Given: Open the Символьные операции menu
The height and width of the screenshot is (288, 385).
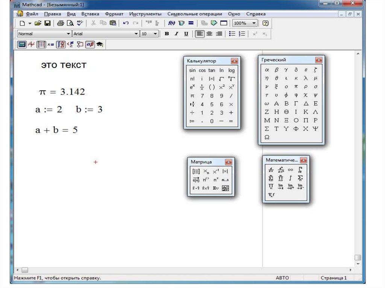Looking at the screenshot, I should [194, 14].
